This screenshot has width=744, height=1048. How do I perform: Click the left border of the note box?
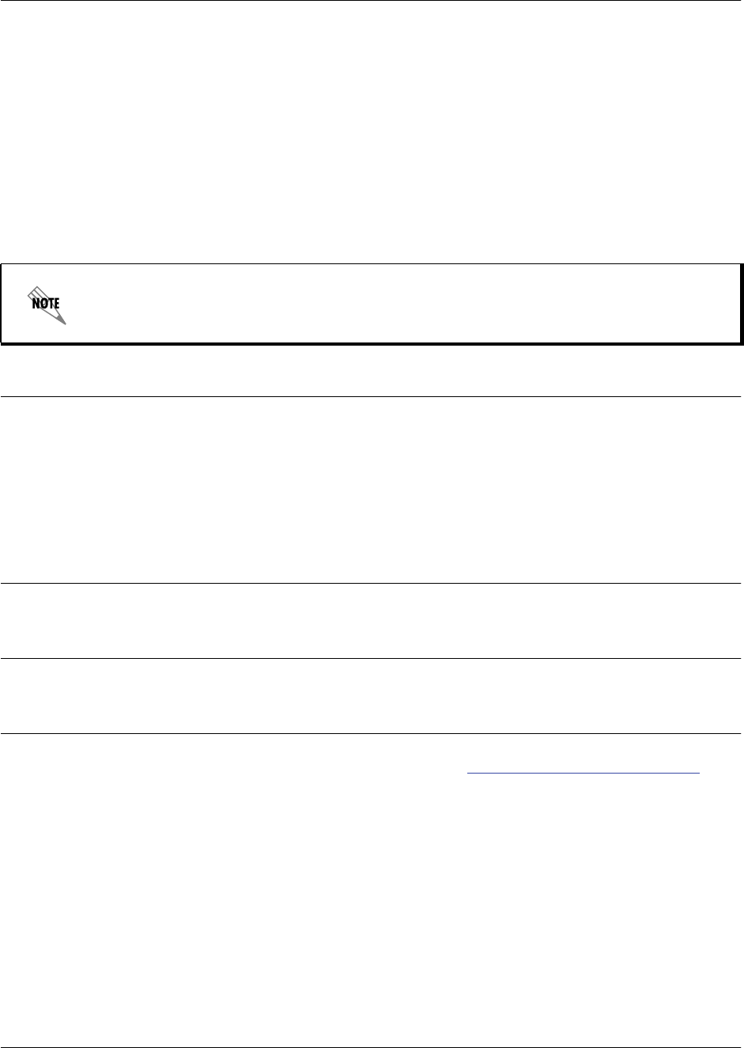click(x=2, y=304)
